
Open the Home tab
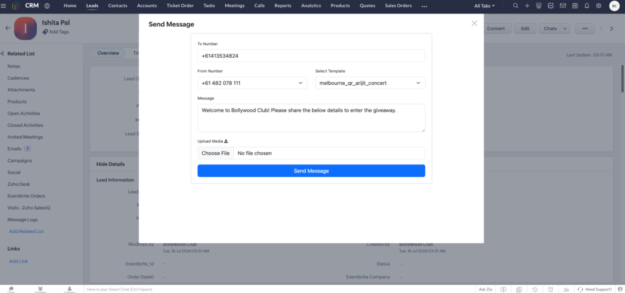(70, 5)
